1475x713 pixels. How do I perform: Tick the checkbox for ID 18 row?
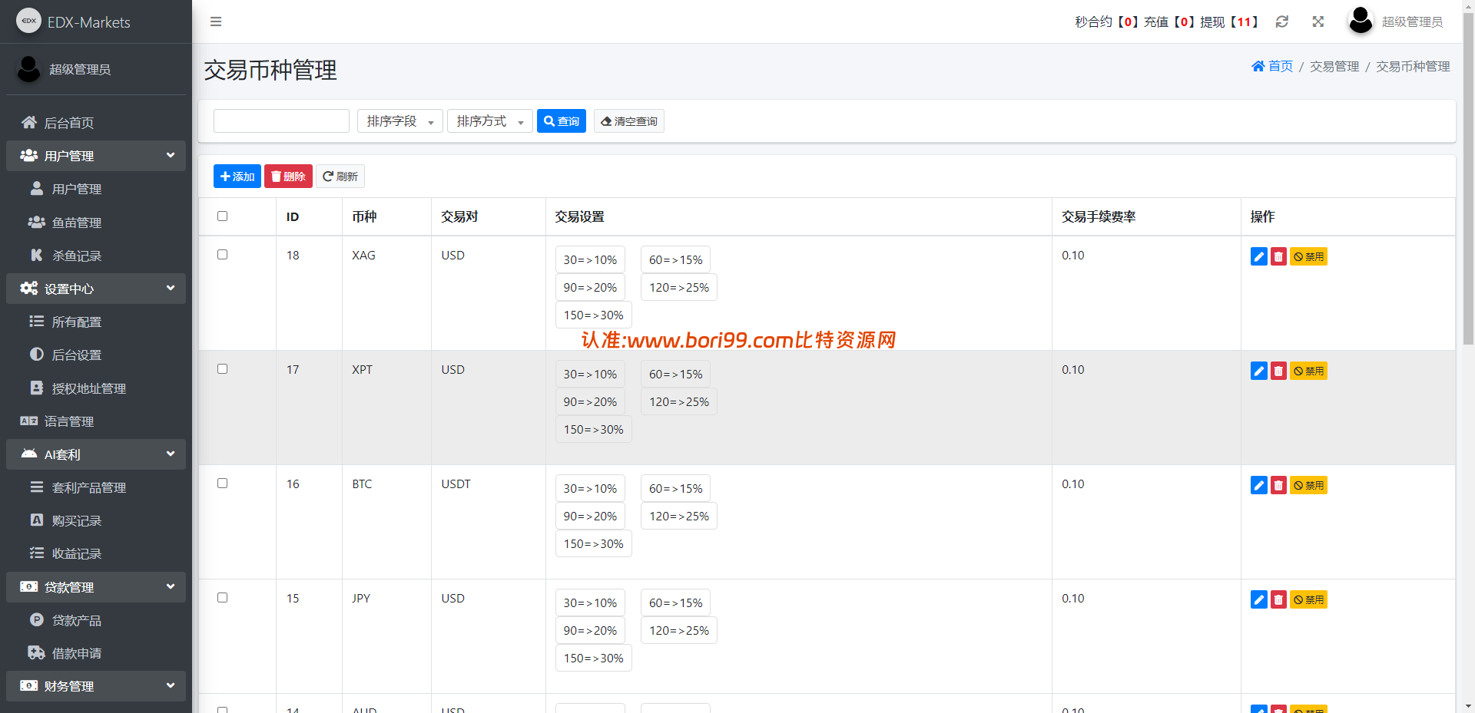[x=223, y=255]
